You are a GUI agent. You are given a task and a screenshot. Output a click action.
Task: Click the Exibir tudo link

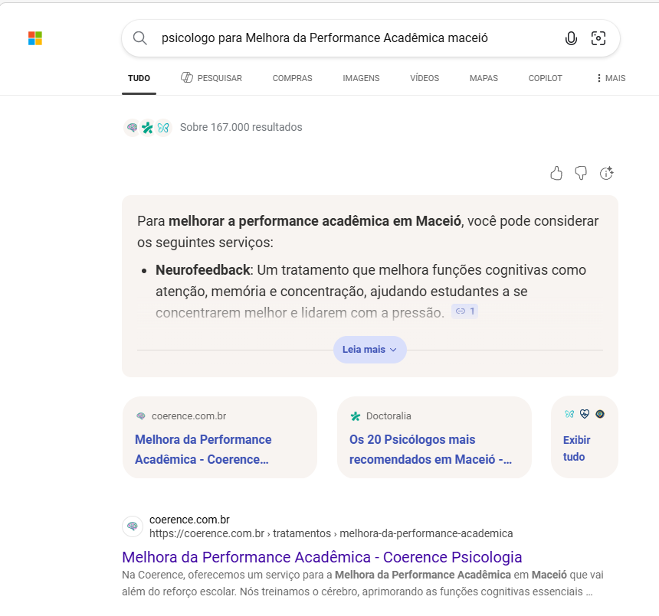(x=576, y=448)
